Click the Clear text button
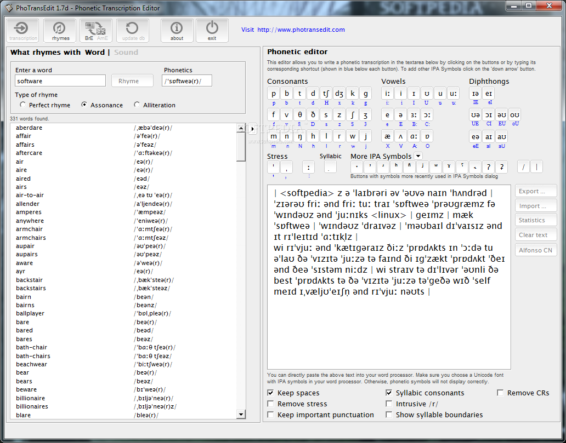The width and height of the screenshot is (566, 443). (x=536, y=235)
